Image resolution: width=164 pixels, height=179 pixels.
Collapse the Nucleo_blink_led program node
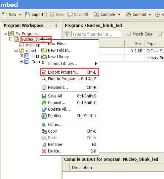(x=11, y=39)
